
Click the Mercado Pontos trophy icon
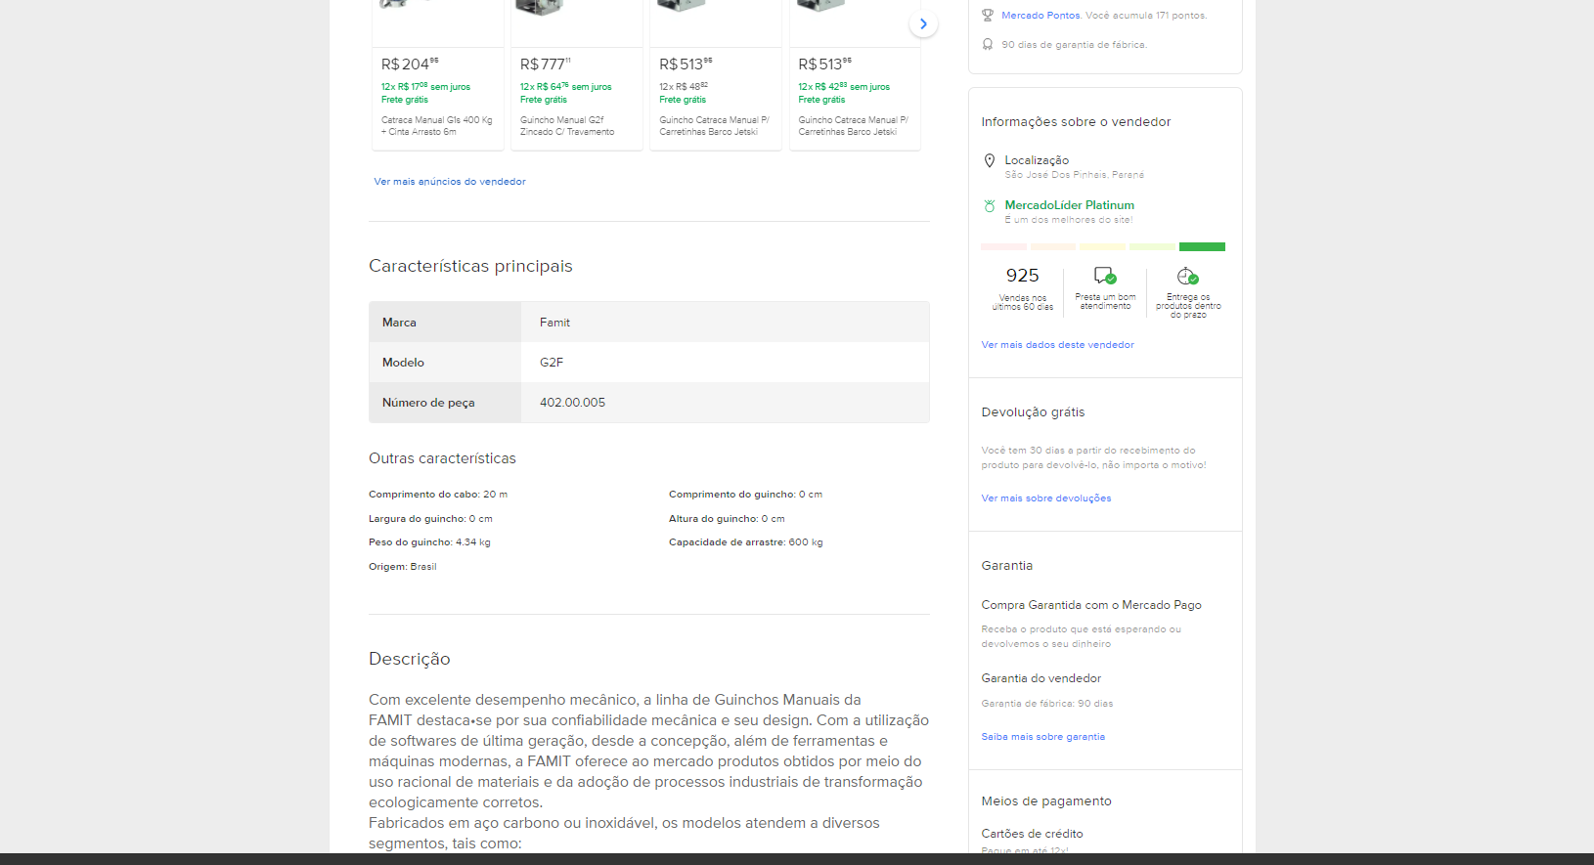tap(988, 16)
